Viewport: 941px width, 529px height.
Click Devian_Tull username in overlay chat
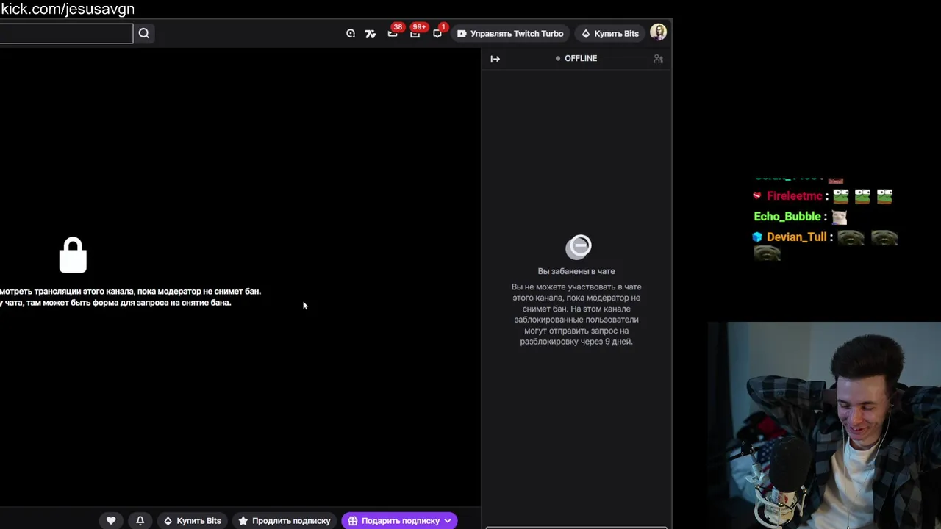[x=797, y=237]
